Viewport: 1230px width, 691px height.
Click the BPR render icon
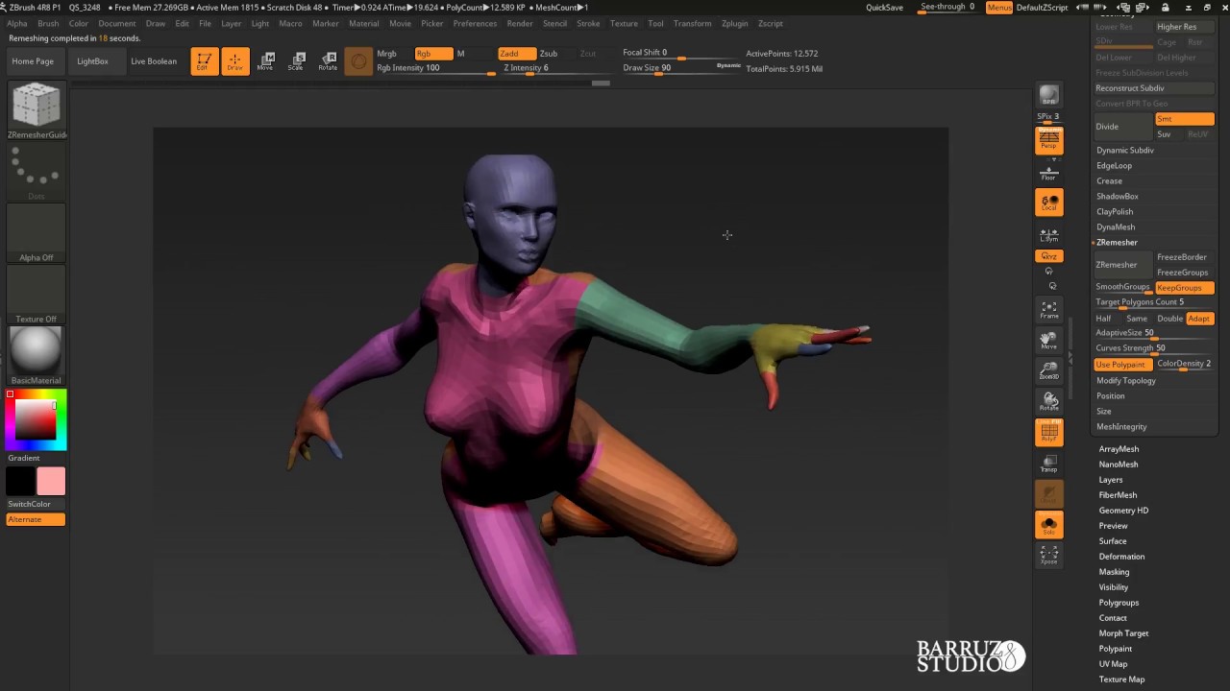1048,95
